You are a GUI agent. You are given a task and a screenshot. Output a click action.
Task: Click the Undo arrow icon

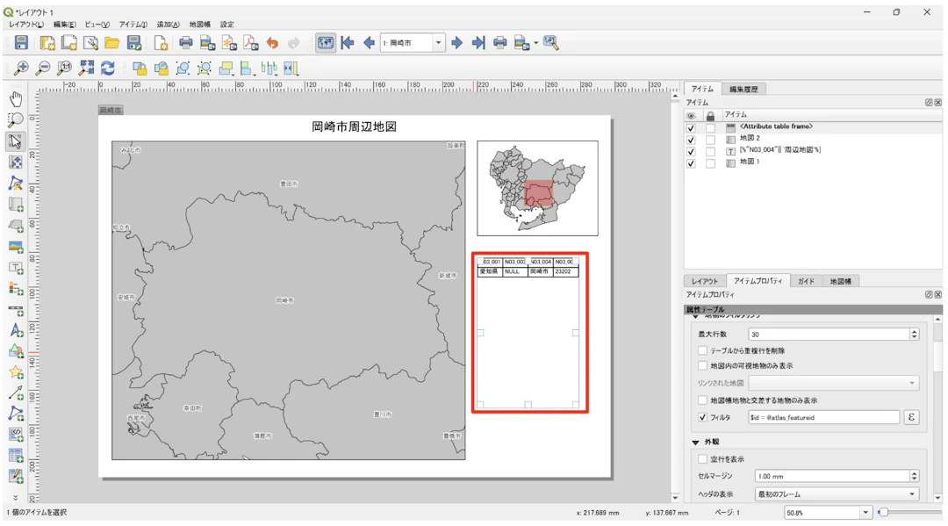point(272,43)
